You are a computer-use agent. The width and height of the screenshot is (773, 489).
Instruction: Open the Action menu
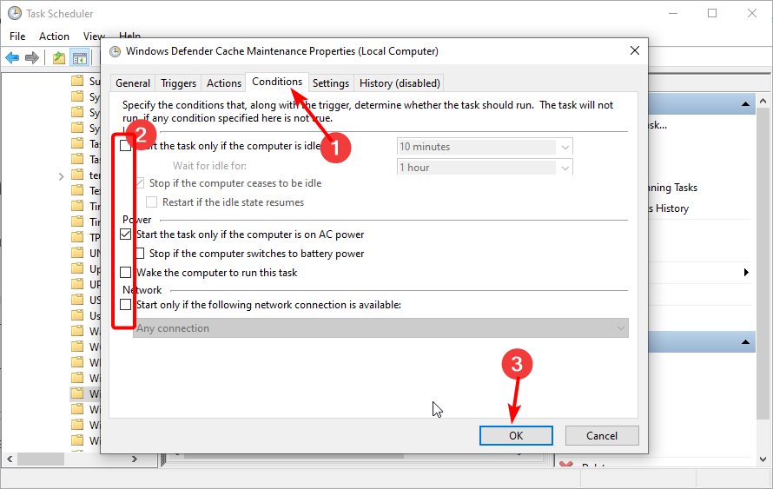coord(54,36)
